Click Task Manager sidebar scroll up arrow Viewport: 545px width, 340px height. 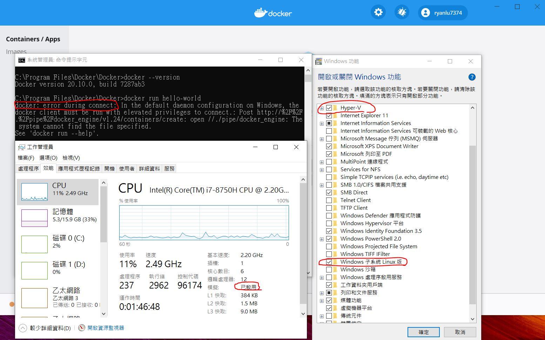point(103,182)
